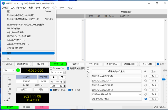Screen dimensions: 168x110
Task: Open the デコード menu
Action: coord(46,8)
